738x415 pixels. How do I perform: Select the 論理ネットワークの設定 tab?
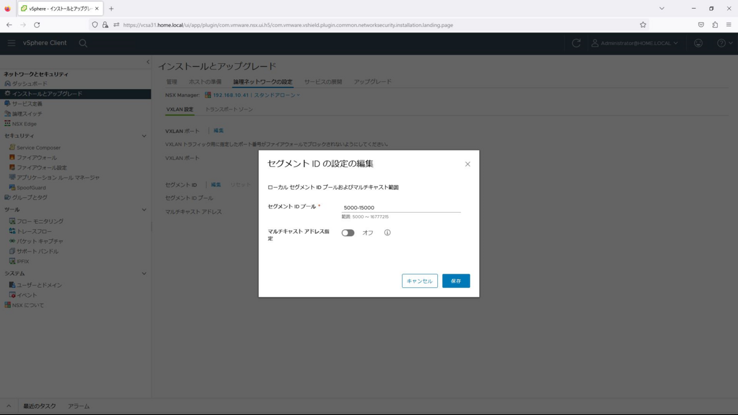coord(263,82)
